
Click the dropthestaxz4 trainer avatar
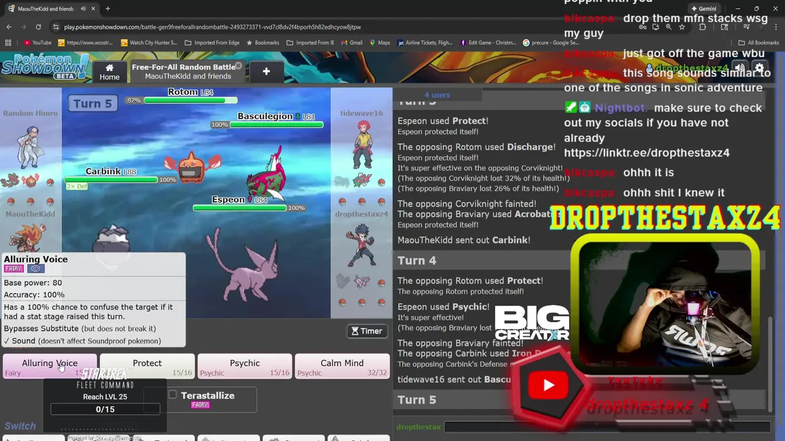[x=362, y=245]
